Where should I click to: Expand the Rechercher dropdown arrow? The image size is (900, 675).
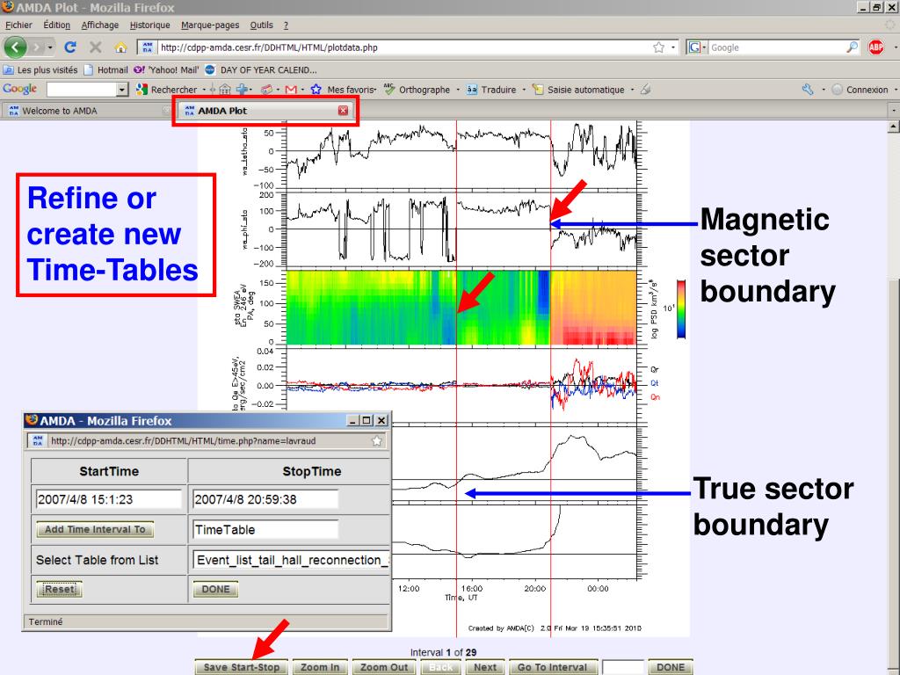[x=204, y=90]
